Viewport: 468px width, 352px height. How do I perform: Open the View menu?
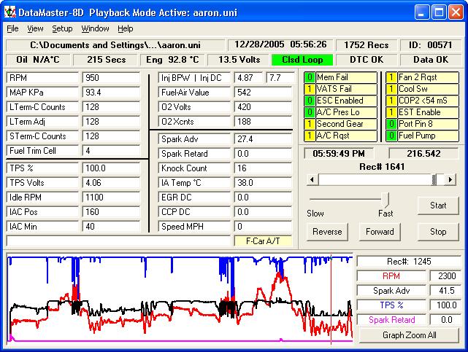[x=35, y=29]
